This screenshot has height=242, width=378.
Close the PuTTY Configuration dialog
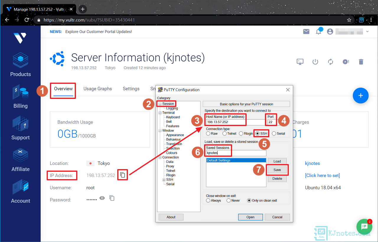click(x=288, y=90)
